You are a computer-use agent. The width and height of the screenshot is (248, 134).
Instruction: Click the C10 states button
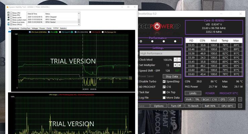214,99
